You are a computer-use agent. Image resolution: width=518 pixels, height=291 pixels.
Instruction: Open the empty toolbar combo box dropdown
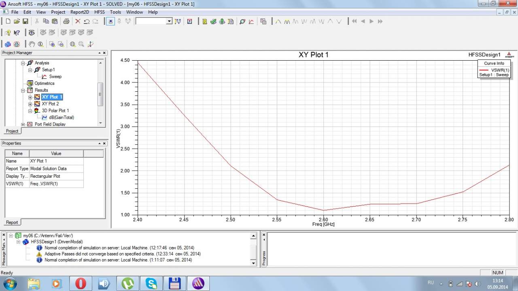[169, 21]
